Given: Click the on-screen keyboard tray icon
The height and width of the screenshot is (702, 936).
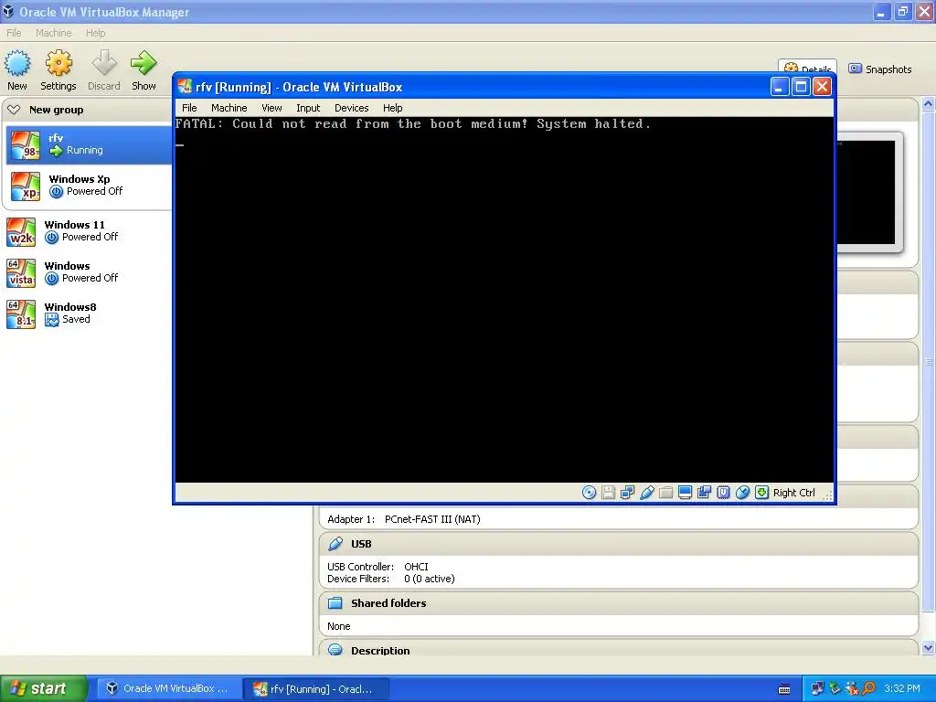Looking at the screenshot, I should click(784, 689).
